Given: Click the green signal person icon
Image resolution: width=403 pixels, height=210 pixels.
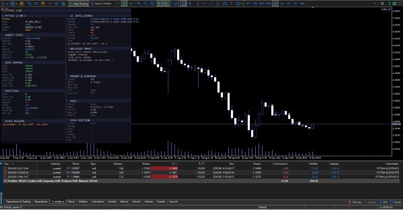Looking at the screenshot, I should tap(390, 4).
